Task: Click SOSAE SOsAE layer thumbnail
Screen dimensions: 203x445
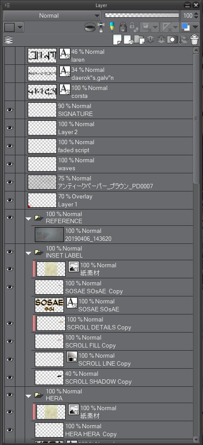Action: coord(49,305)
